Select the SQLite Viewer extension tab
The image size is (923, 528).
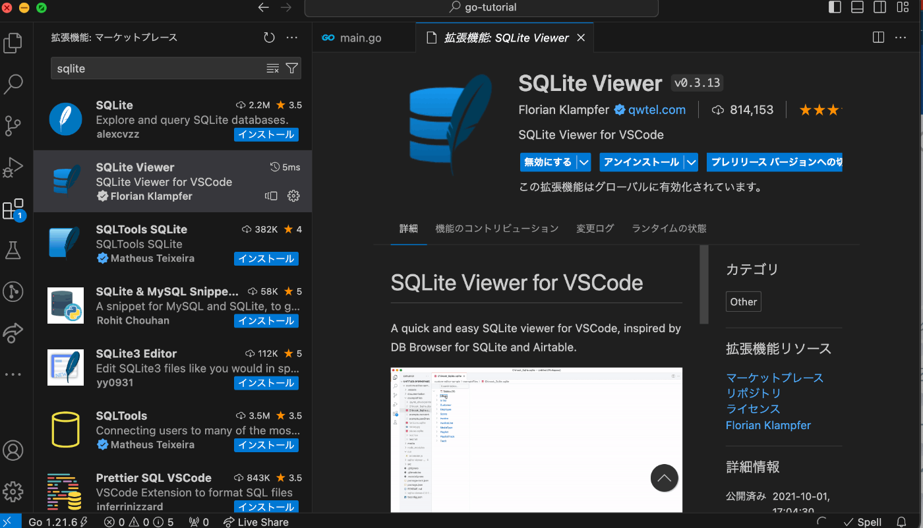pos(506,38)
